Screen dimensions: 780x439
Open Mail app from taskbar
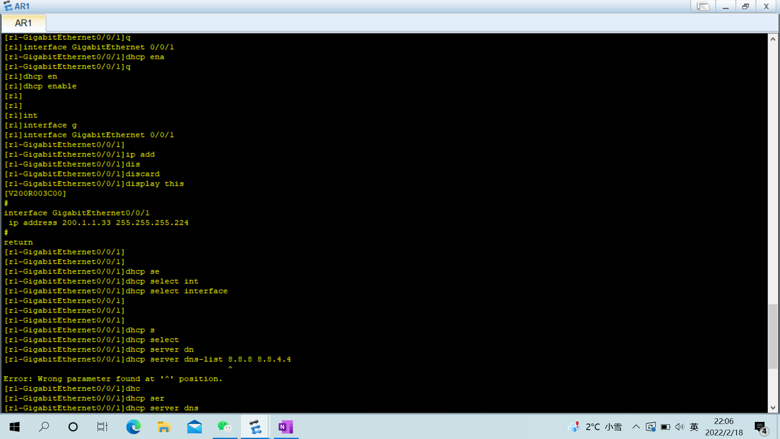point(194,427)
